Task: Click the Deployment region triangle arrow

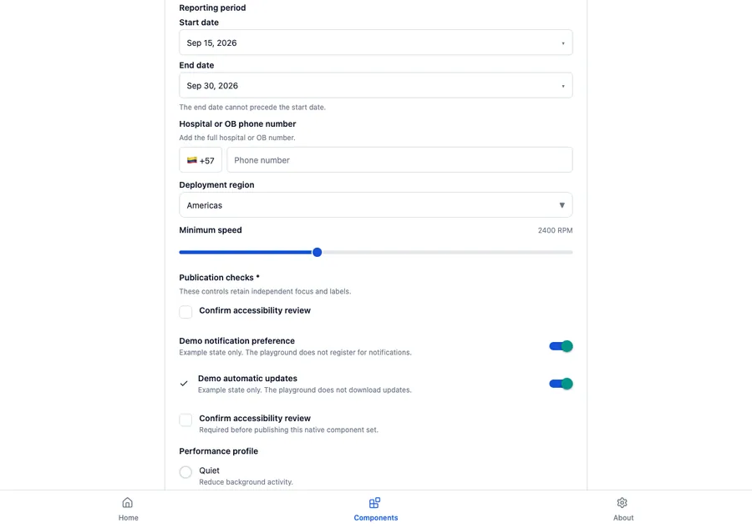Action: pos(561,205)
